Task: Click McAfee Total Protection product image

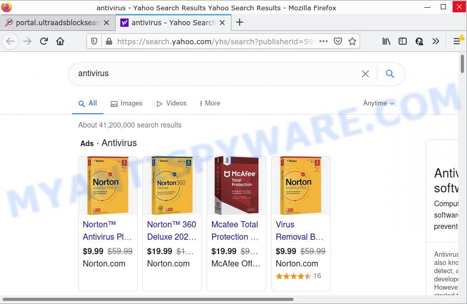Action: tap(237, 186)
